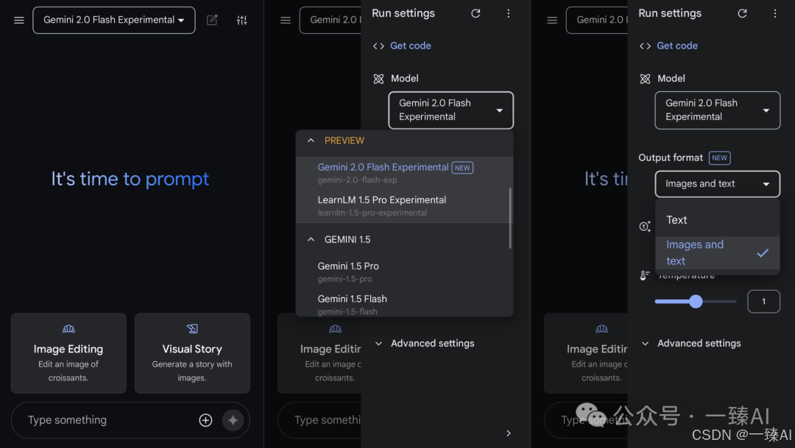Click the reset refresh icon in right Run settings
Image resolution: width=795 pixels, height=448 pixels.
(742, 14)
